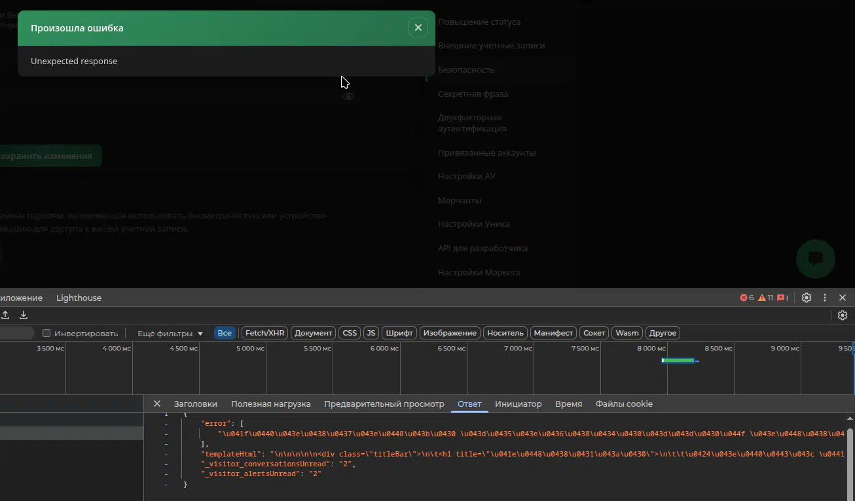This screenshot has width=855, height=501.
Task: Close the error notification popup
Action: pos(418,27)
